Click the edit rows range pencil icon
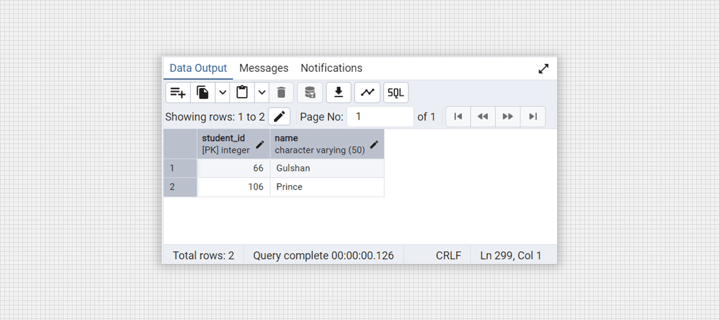The height and width of the screenshot is (320, 719). click(x=279, y=117)
